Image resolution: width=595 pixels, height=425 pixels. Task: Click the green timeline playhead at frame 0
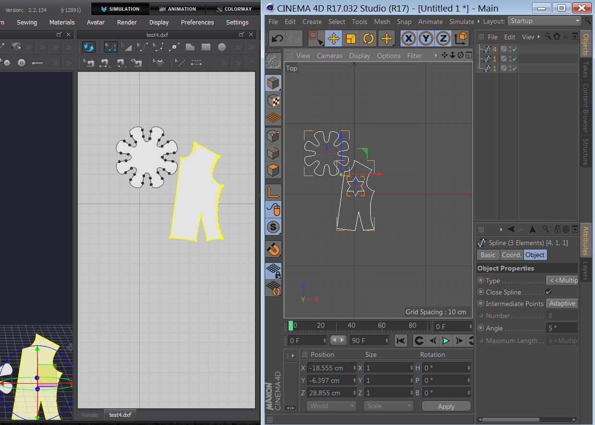coord(291,326)
